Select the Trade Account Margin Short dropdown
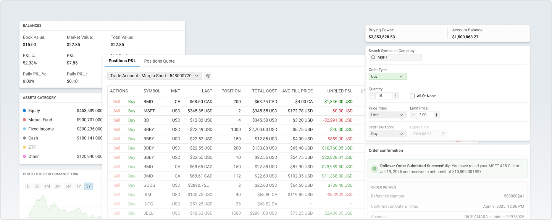The height and width of the screenshot is (220, 552). (x=154, y=76)
